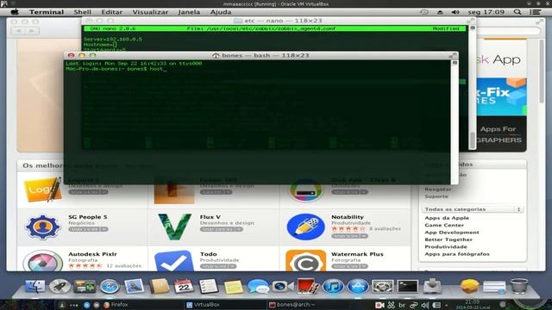
Task: Open Better Together category link
Action: click(448, 239)
